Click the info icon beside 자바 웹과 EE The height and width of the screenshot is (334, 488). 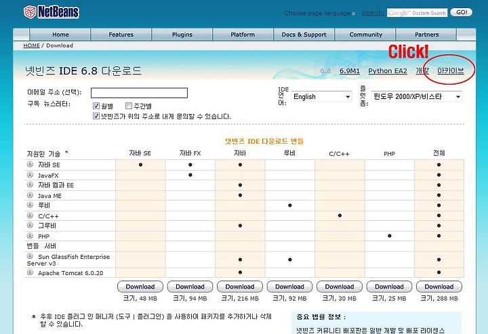tap(30, 184)
